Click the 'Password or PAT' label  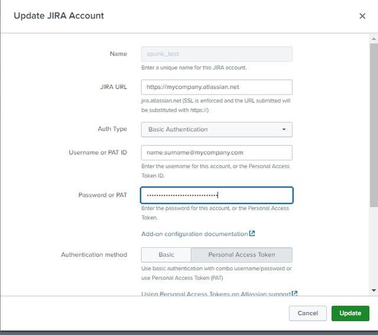[x=102, y=195]
